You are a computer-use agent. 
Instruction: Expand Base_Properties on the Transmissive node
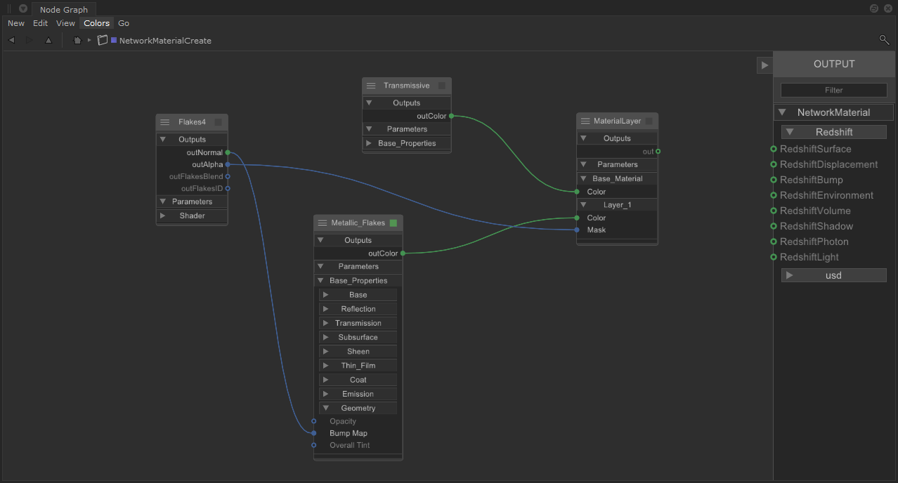[369, 143]
